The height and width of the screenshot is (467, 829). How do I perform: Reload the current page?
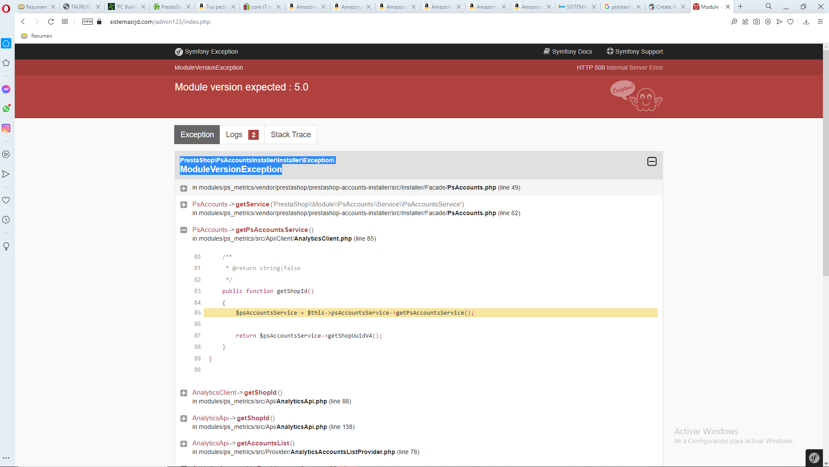(x=51, y=22)
